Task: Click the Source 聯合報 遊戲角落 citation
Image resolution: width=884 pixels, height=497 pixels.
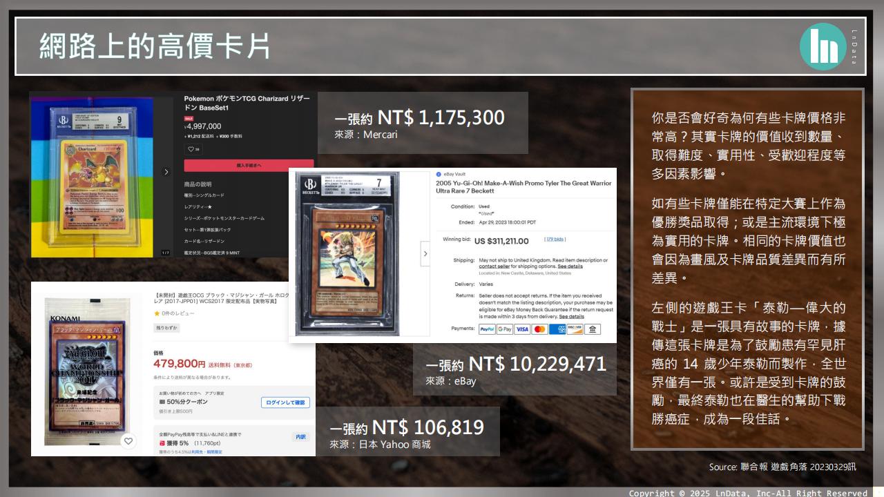Action: pos(782,467)
